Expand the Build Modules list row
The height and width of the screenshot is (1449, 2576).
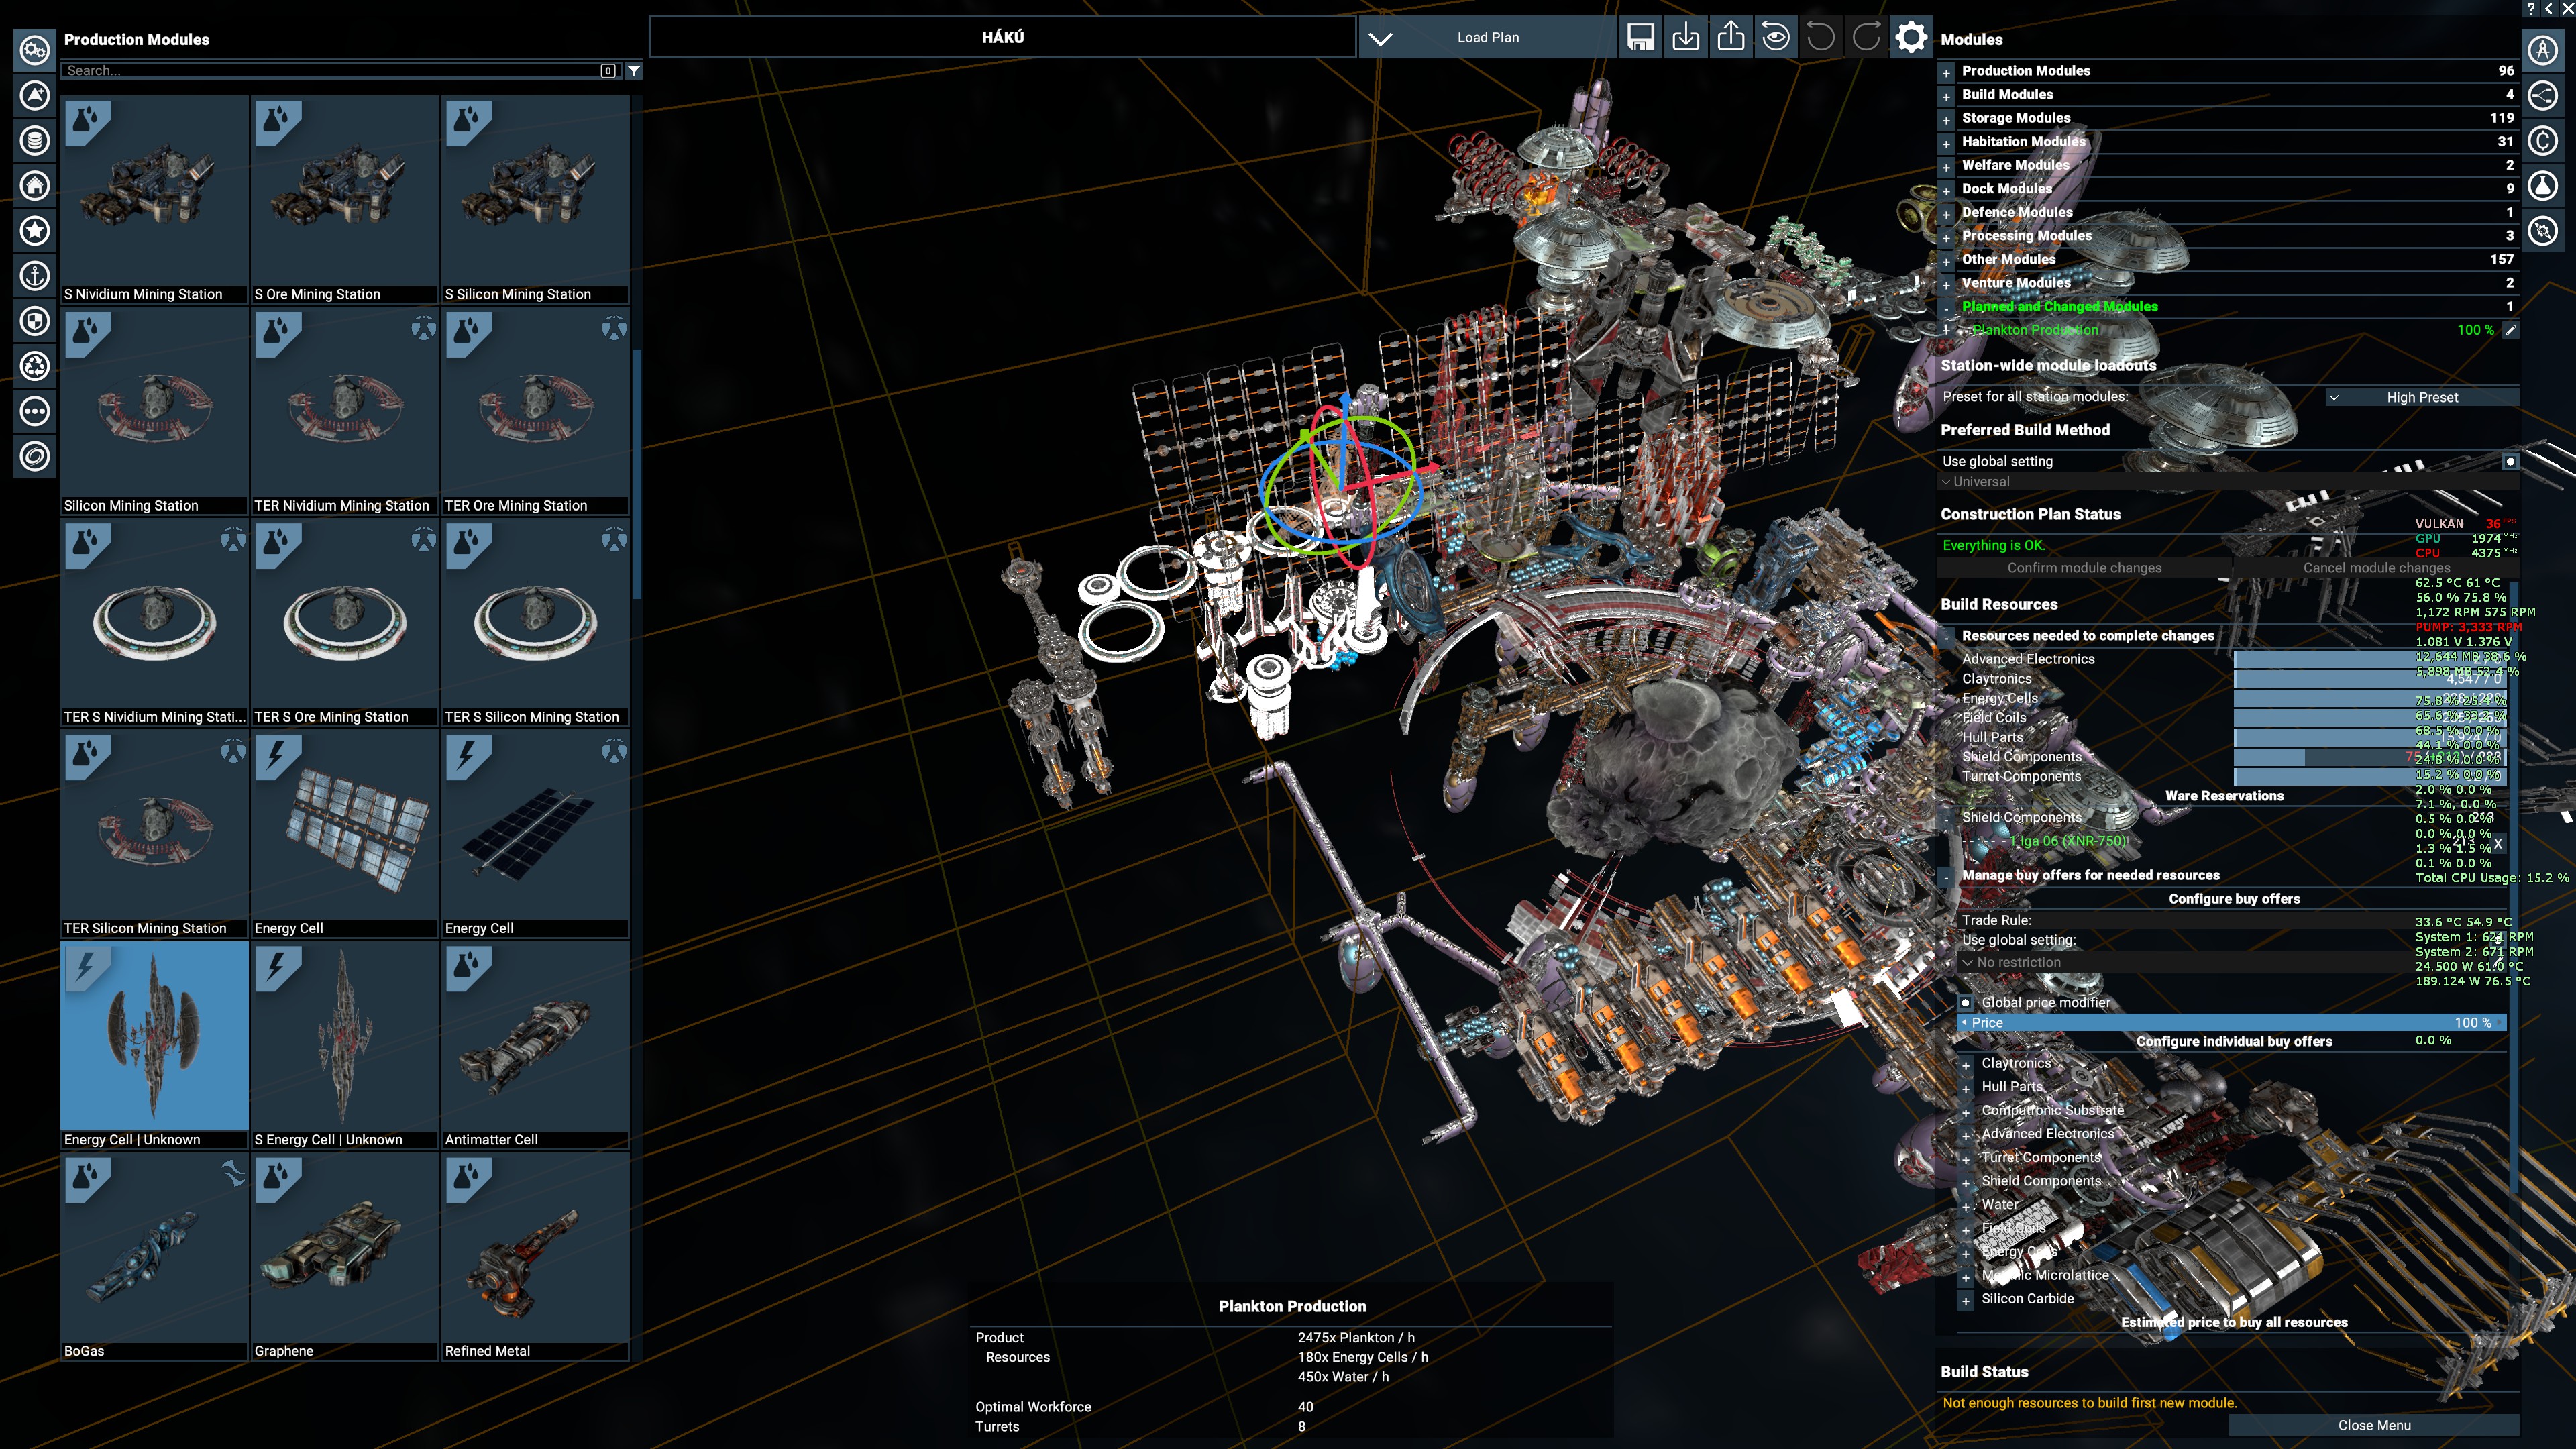(1946, 97)
